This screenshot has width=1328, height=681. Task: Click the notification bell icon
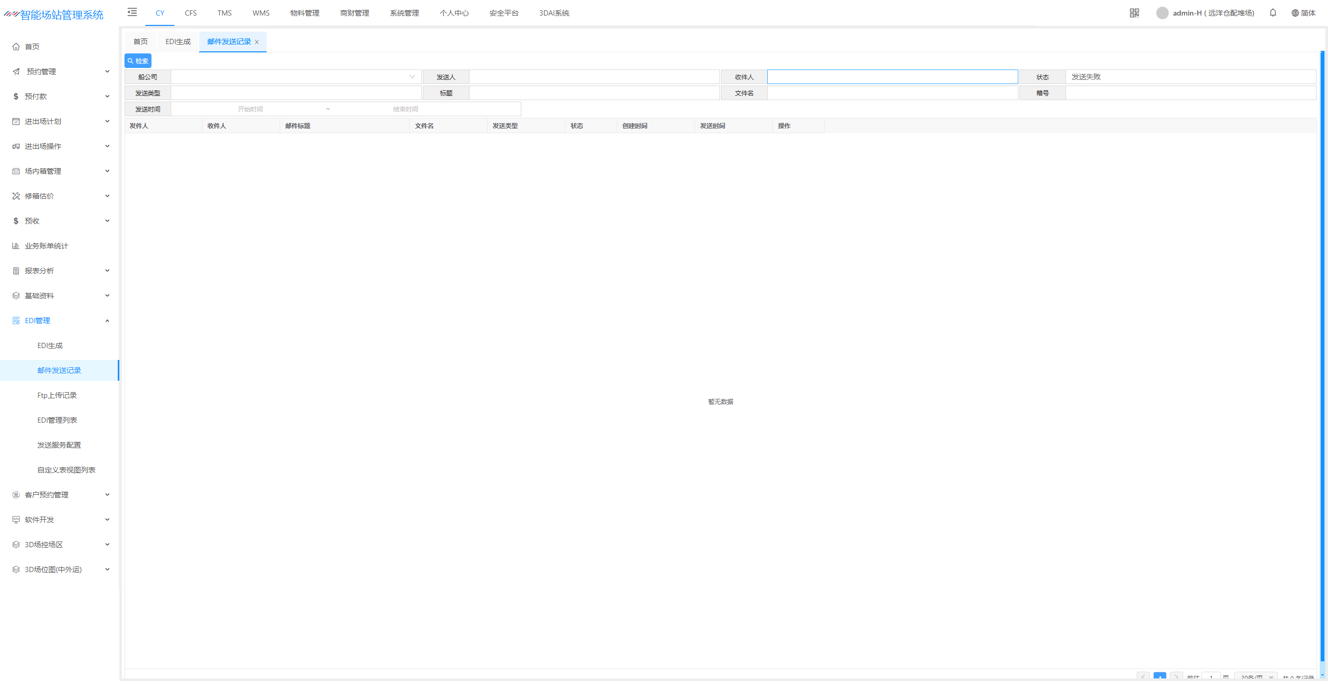click(1272, 13)
